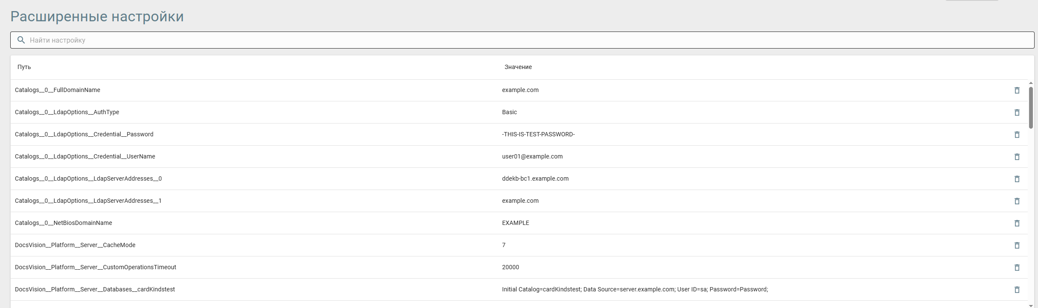
Task: Edit the -THIS-IS-TEST-PASSWORD- value
Action: coord(538,134)
